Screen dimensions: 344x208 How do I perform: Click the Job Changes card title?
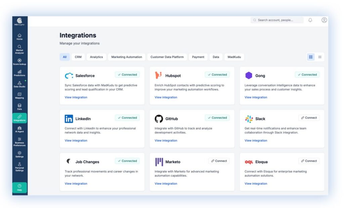click(87, 162)
